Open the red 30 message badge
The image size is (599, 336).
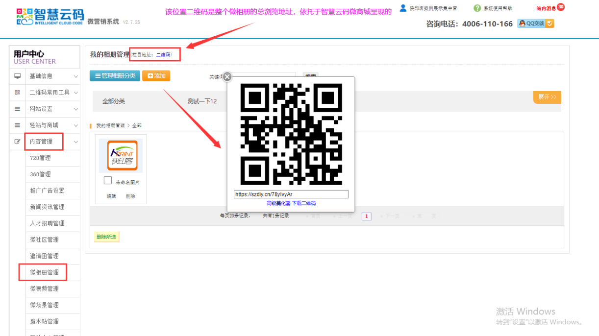(561, 7)
